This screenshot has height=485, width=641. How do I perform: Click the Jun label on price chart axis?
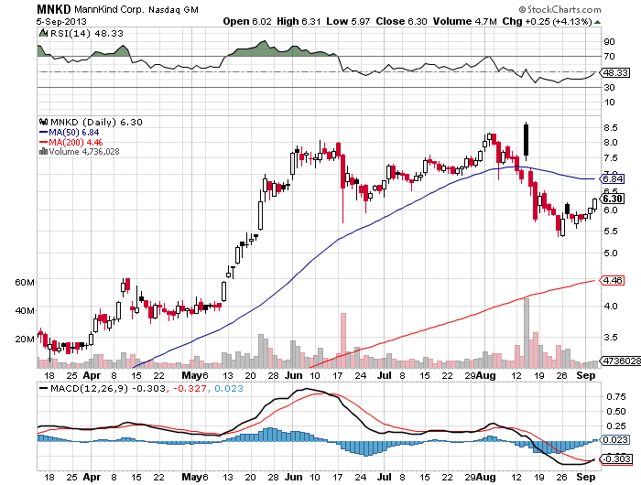[x=294, y=375]
